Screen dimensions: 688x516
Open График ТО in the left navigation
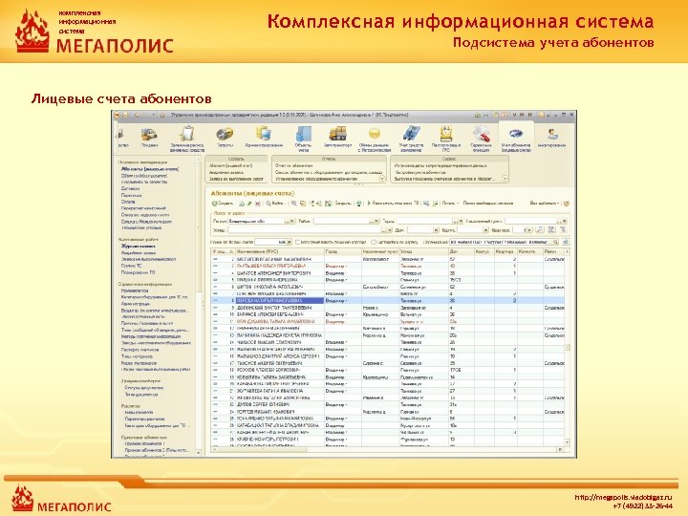131,266
